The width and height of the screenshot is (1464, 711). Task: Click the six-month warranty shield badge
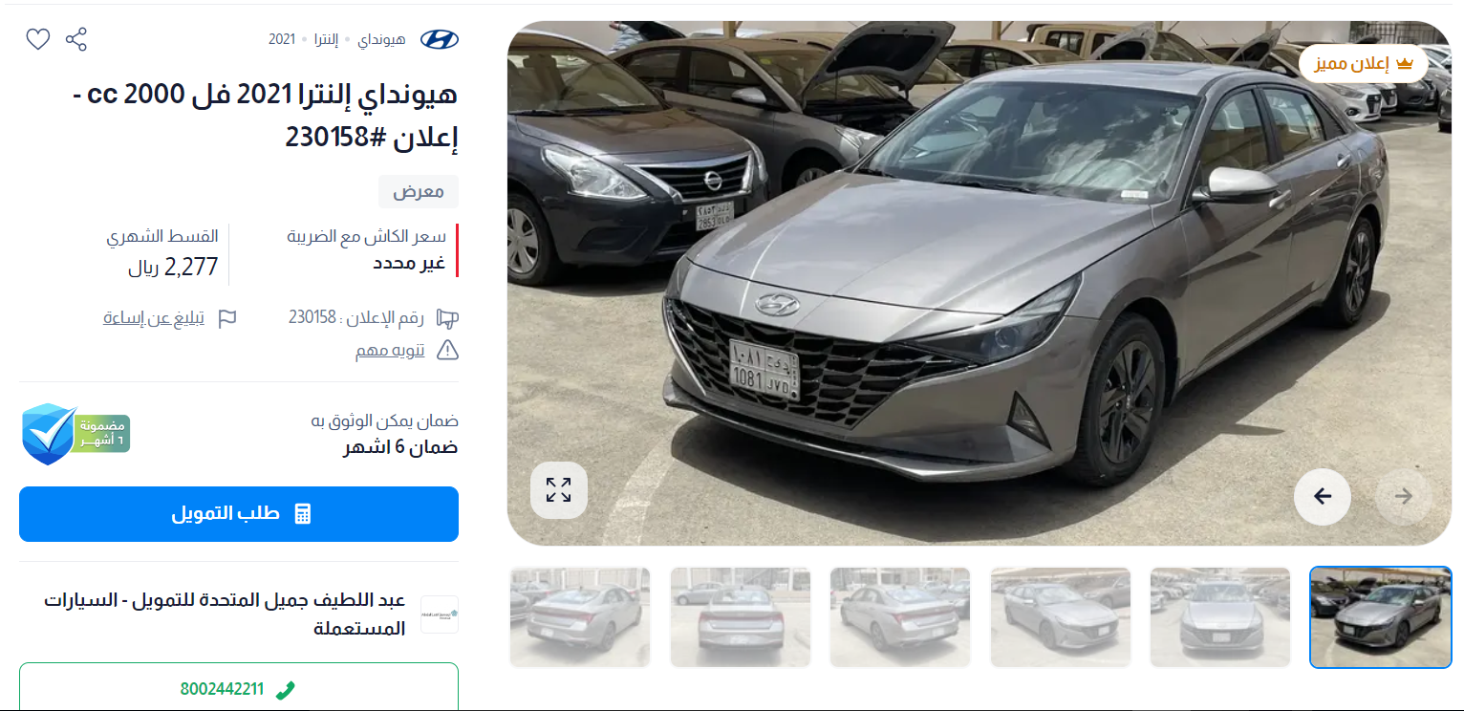coord(75,434)
